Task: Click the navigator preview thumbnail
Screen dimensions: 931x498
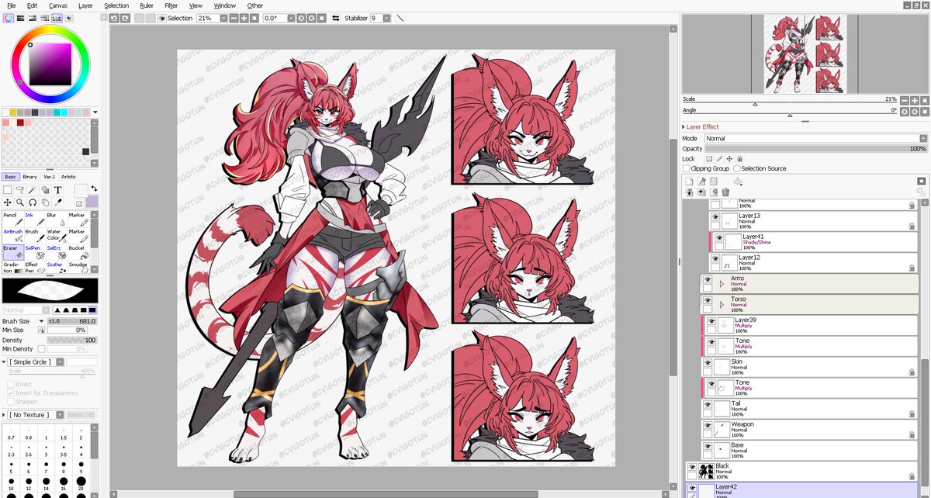Action: [x=805, y=54]
